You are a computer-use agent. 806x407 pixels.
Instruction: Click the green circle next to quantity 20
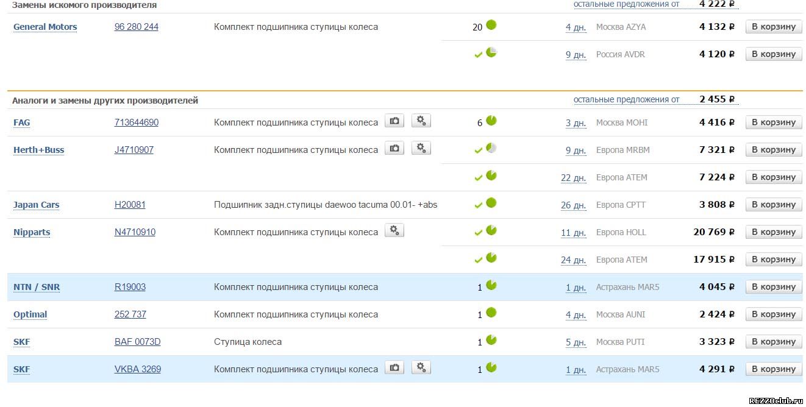click(491, 25)
